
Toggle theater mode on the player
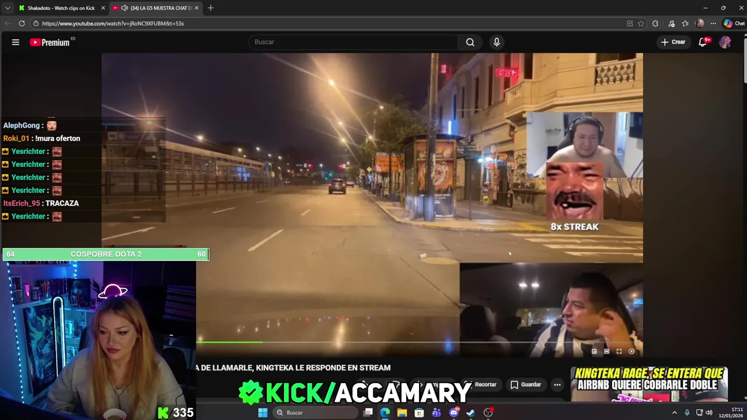[x=606, y=351]
